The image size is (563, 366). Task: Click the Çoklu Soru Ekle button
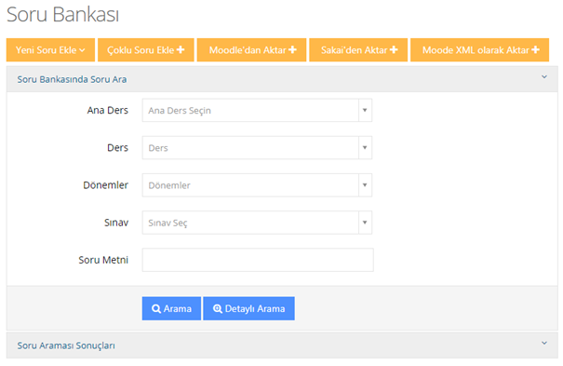(146, 50)
